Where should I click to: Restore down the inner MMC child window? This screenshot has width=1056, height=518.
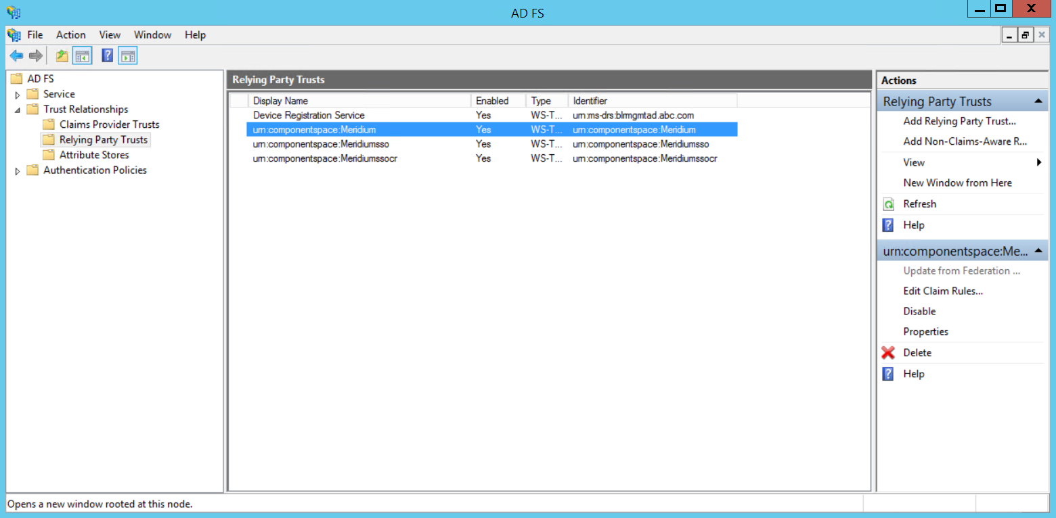coord(1026,35)
